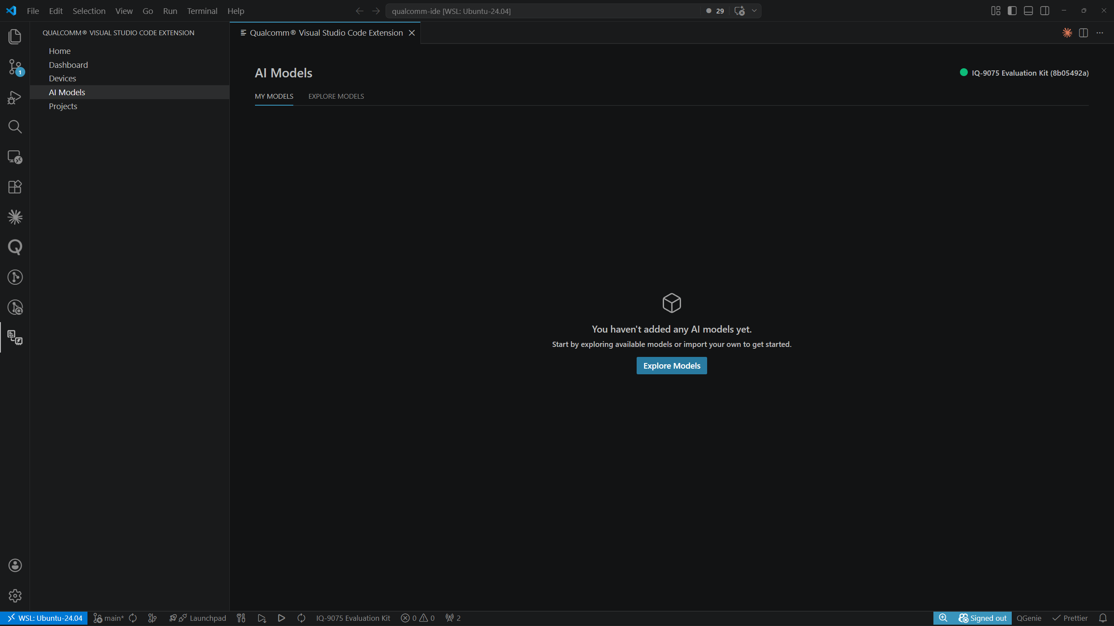Viewport: 1114px width, 626px height.
Task: Open the Edit menu
Action: click(56, 11)
